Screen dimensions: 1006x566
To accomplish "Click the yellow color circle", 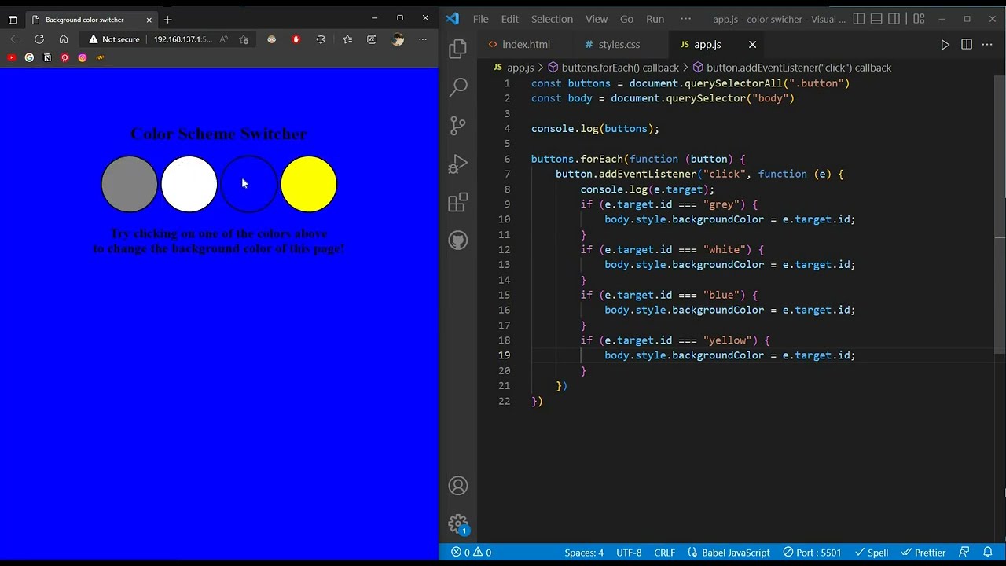I will click(x=309, y=184).
